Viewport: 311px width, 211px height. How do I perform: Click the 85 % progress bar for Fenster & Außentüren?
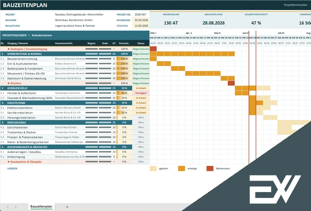pos(124,93)
